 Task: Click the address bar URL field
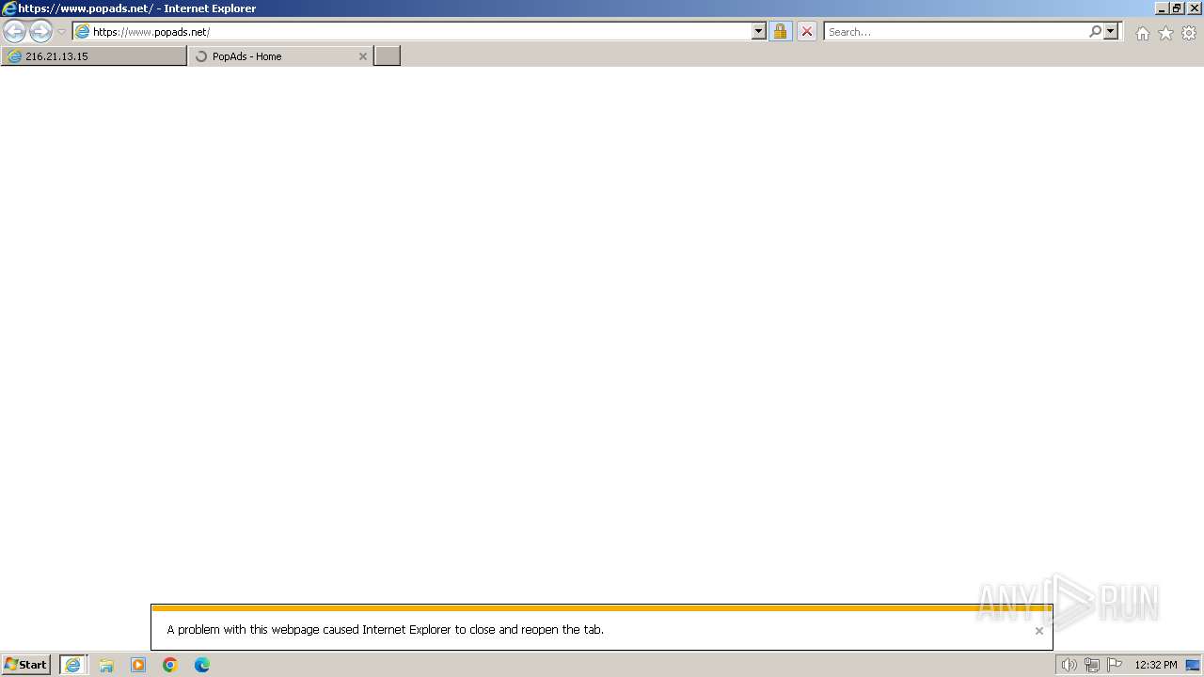pos(420,32)
